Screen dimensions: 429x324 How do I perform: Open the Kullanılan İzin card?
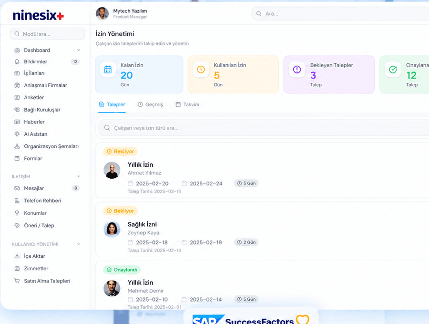point(233,75)
